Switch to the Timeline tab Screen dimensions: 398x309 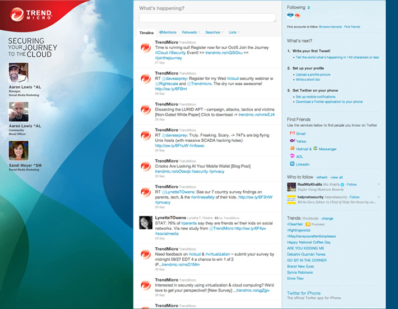point(146,33)
